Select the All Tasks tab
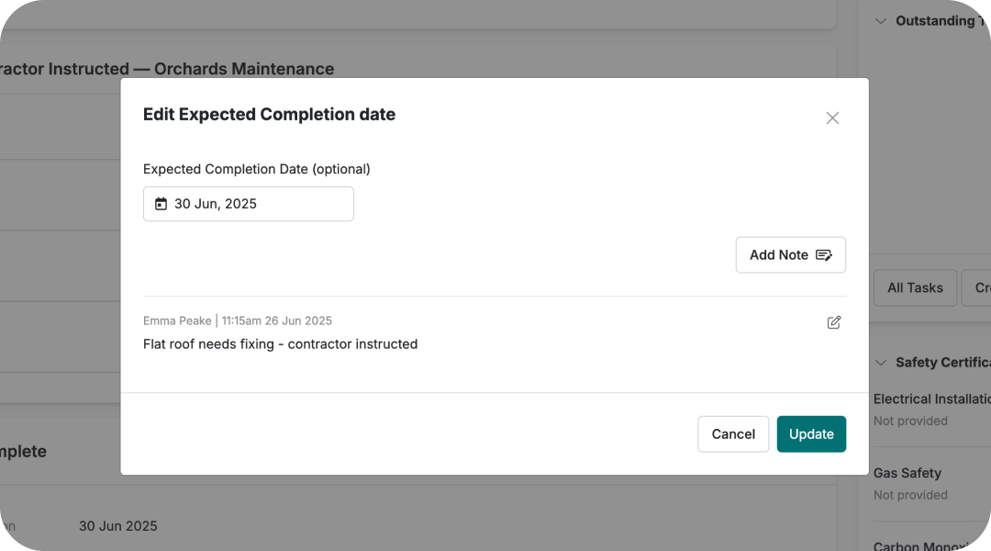Screen dimensions: 991x551 pos(915,287)
